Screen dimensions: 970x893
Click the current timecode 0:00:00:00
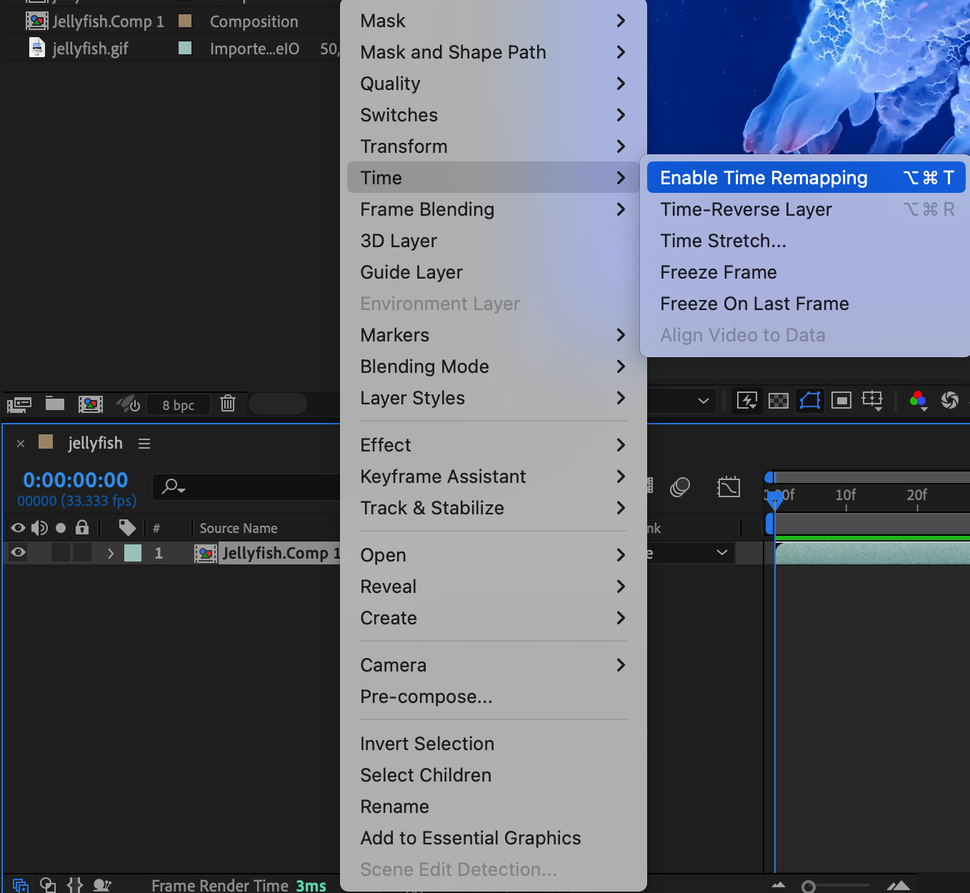[76, 480]
